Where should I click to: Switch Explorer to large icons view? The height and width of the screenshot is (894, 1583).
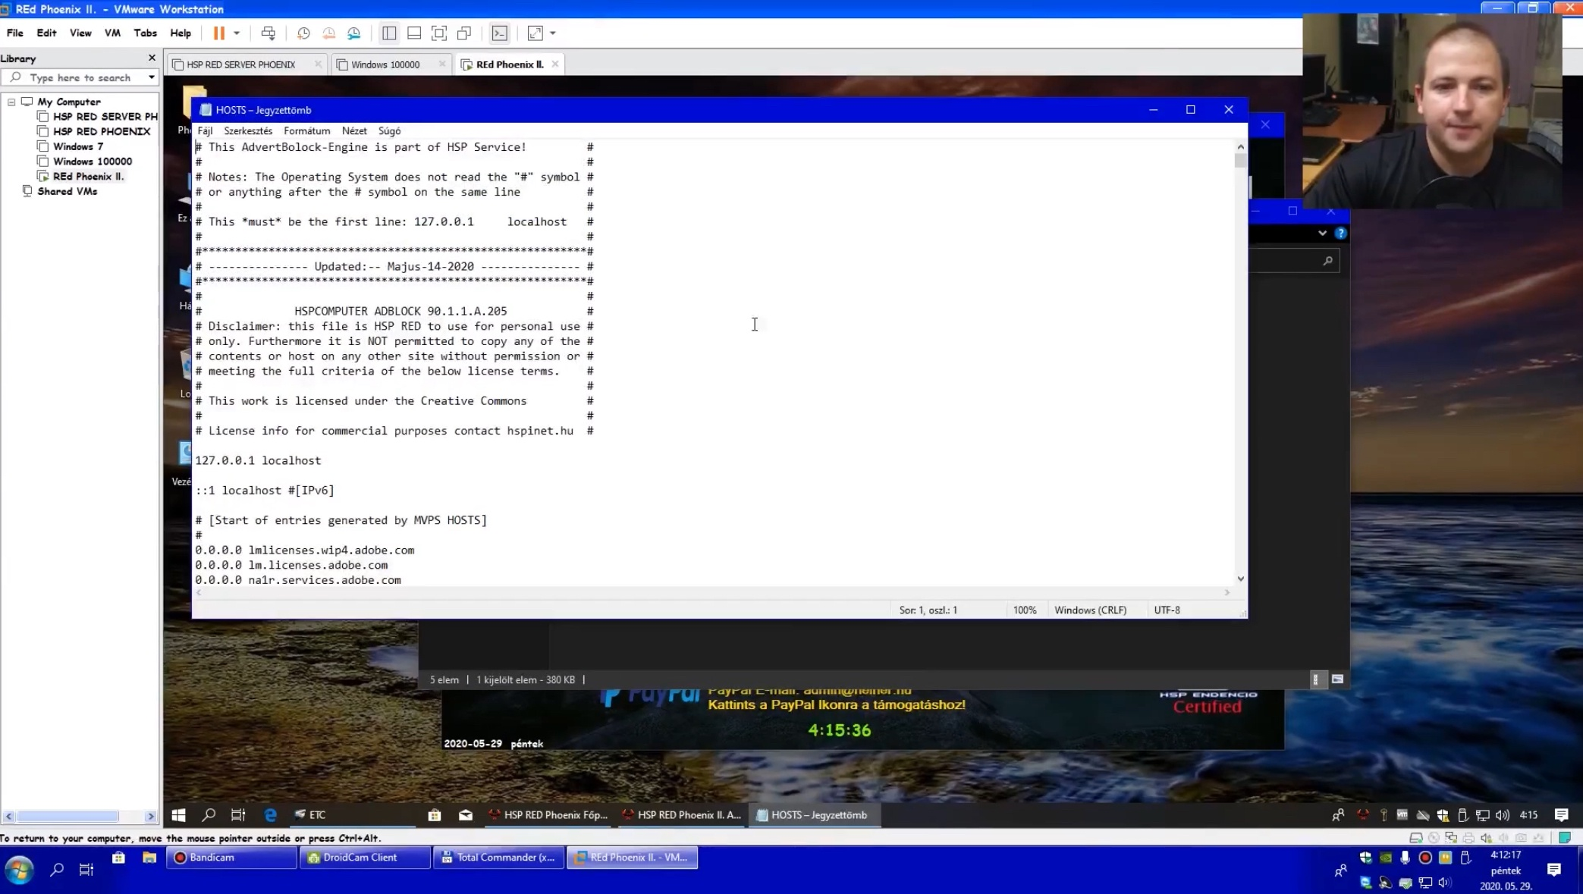(x=1337, y=679)
